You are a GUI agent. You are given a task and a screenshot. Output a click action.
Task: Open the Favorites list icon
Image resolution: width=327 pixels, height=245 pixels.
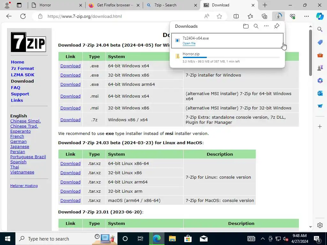point(250,16)
